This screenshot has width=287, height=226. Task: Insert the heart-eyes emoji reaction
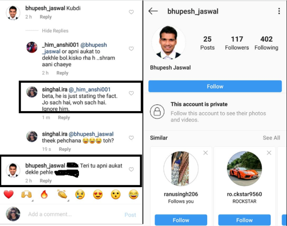[x=98, y=194]
